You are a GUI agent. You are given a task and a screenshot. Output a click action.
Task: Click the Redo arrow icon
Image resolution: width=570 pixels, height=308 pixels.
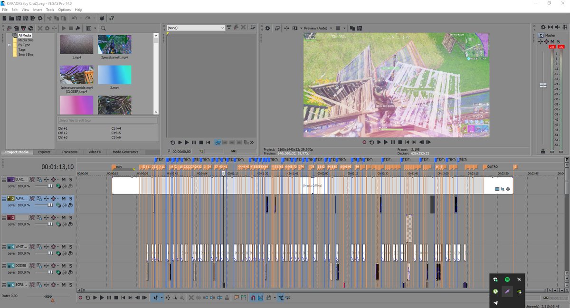pyautogui.click(x=88, y=18)
